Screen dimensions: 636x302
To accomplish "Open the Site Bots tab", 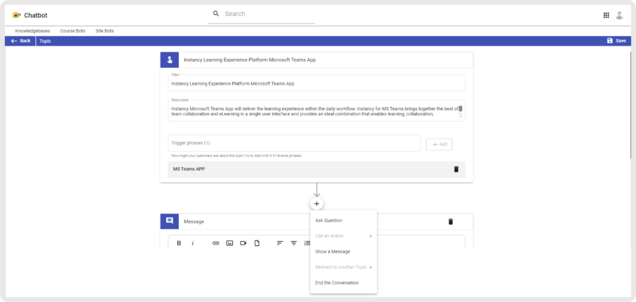I will tap(104, 31).
